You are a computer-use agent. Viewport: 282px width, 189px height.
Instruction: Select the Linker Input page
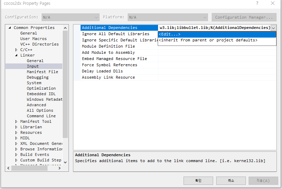point(34,66)
